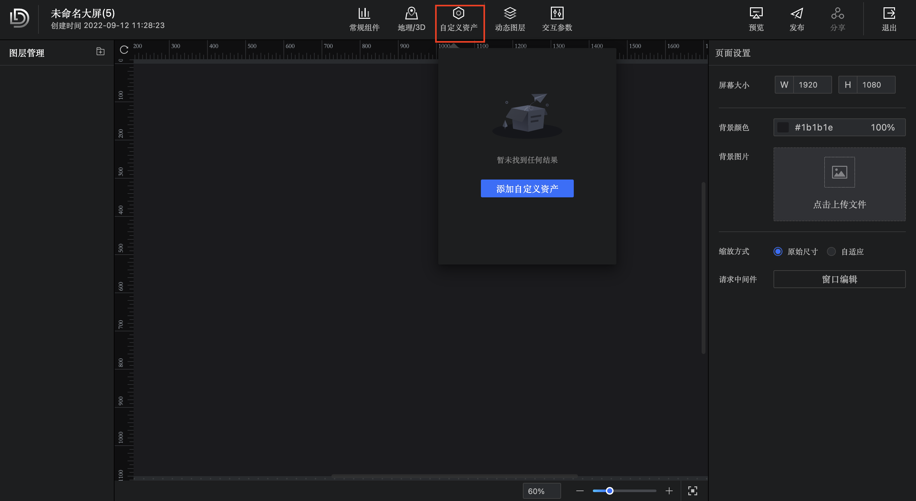Click the fit-to-screen icon at the bottom

point(692,491)
